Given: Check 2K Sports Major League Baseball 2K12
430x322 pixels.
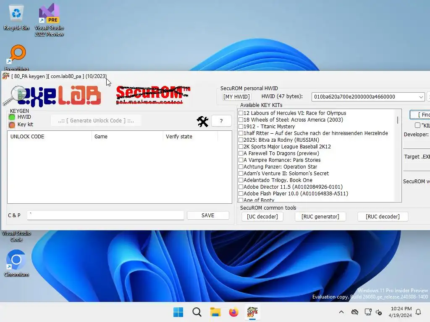Looking at the screenshot, I should 241,146.
